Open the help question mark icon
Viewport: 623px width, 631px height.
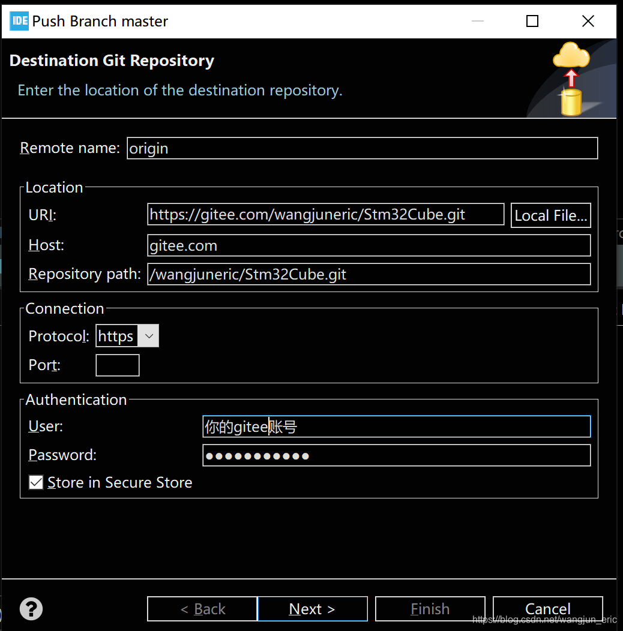[x=31, y=609]
